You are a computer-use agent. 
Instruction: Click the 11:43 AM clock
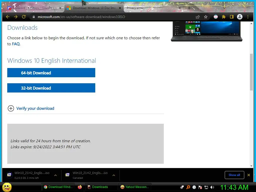pyautogui.click(x=234, y=187)
